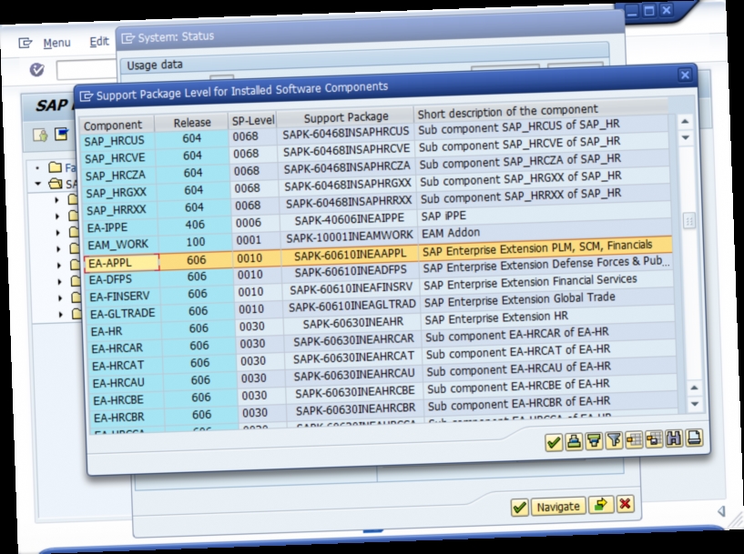Select the SAP_HRRXX component cell

(120, 210)
